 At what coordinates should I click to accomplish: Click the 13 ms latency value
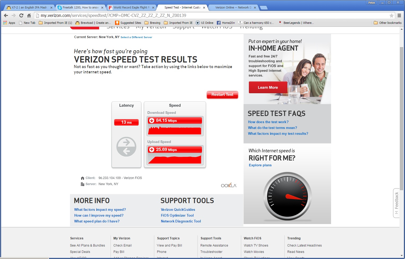[x=126, y=122]
